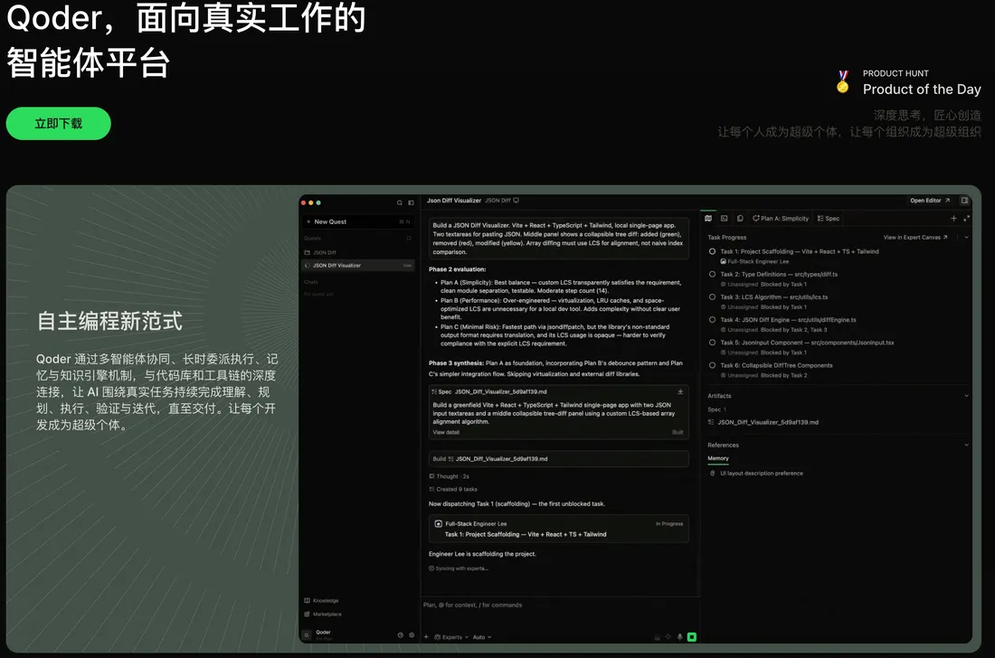
Task: Click the 立即下载 download button
Action: [59, 124]
